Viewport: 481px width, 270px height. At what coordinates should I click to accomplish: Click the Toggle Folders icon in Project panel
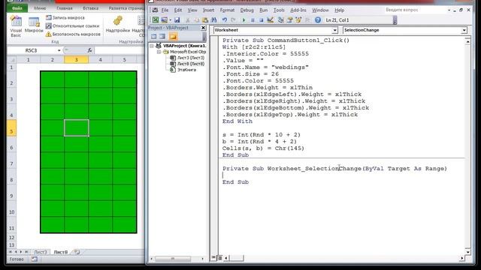click(173, 37)
